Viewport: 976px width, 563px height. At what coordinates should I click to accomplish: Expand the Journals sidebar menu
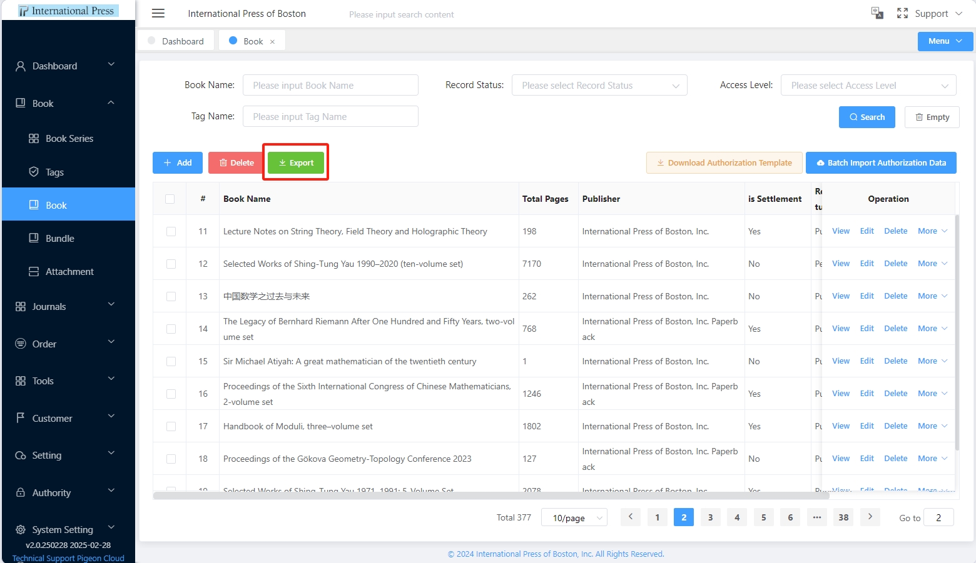tap(68, 306)
